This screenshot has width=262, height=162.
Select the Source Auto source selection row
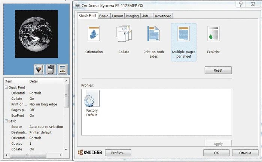(34, 127)
